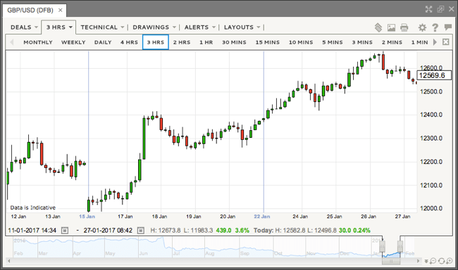Switch to the 15 MINS timeframe
The image size is (458, 270).
coord(268,42)
